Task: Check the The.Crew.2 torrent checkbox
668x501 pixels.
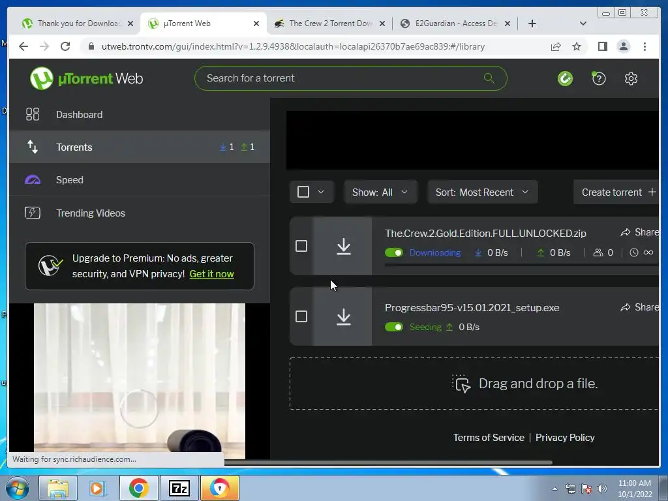Action: 301,246
